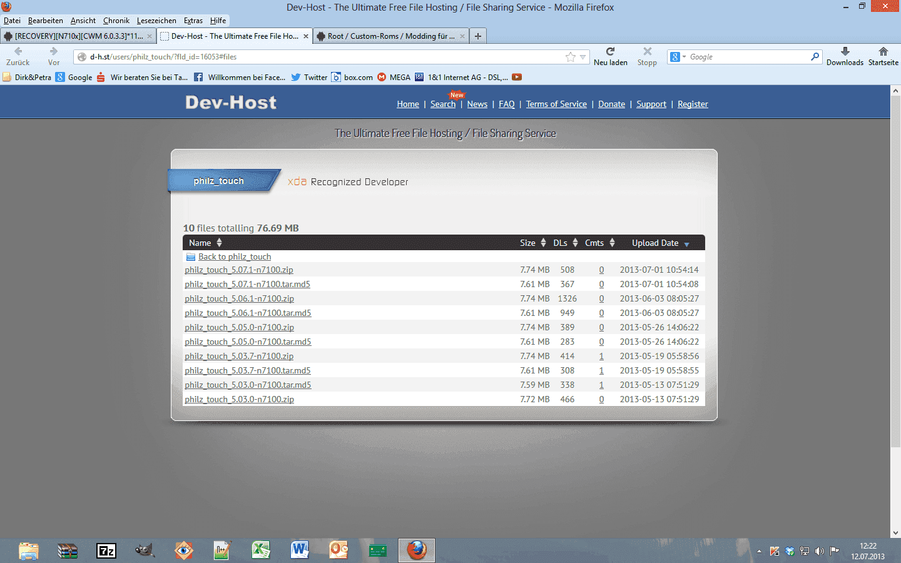Bookmark this page with the star icon
Screen dimensions: 901x563
pos(571,57)
